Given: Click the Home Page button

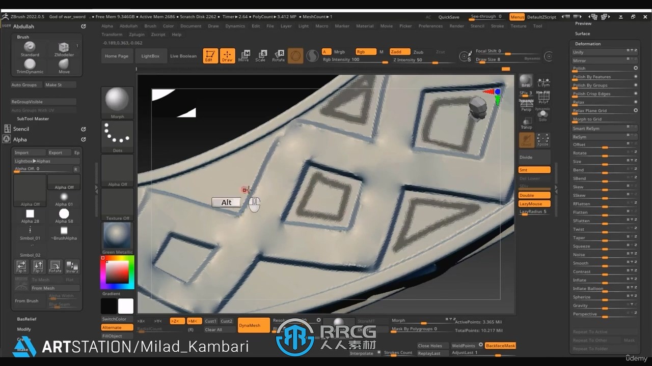Looking at the screenshot, I should (117, 56).
